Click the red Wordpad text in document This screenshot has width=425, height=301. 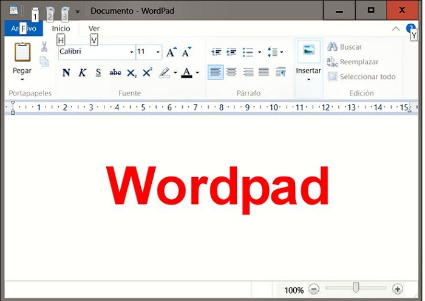(217, 185)
